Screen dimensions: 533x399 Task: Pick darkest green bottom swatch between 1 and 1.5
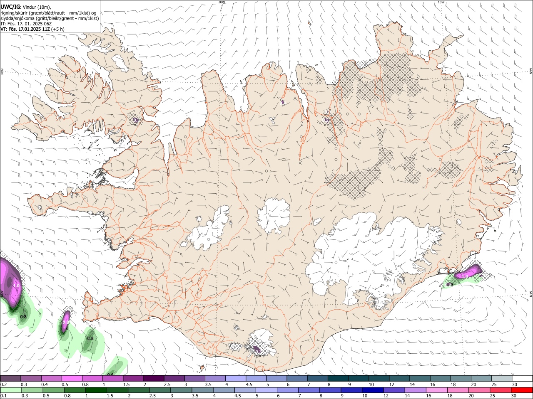point(96,390)
